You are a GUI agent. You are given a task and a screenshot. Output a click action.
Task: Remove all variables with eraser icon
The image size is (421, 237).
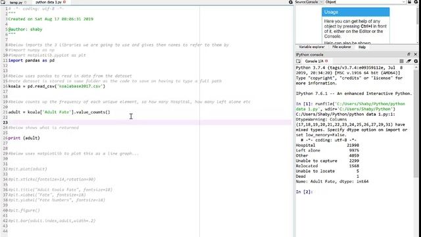pos(409,61)
